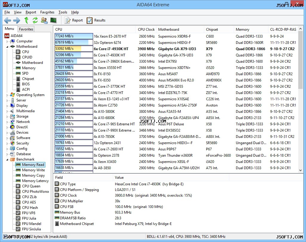
Task: Click the highlighted 53092 MB/s bar
Action: click(x=74, y=49)
